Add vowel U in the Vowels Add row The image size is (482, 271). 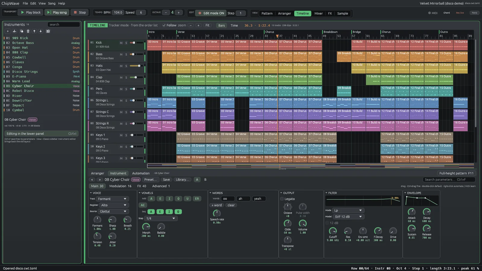click(x=187, y=199)
